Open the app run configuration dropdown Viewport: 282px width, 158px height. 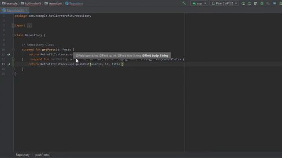(x=199, y=4)
